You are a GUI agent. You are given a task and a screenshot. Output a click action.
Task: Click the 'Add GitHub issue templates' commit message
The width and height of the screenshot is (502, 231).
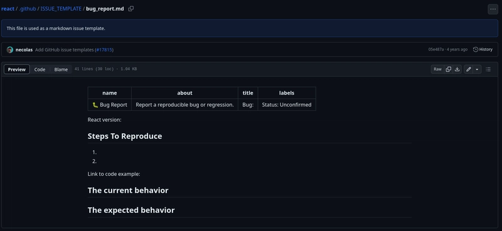65,50
